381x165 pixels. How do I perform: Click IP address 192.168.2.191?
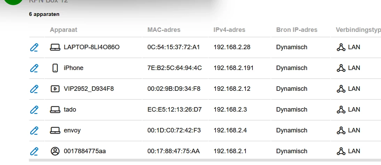tap(233, 68)
